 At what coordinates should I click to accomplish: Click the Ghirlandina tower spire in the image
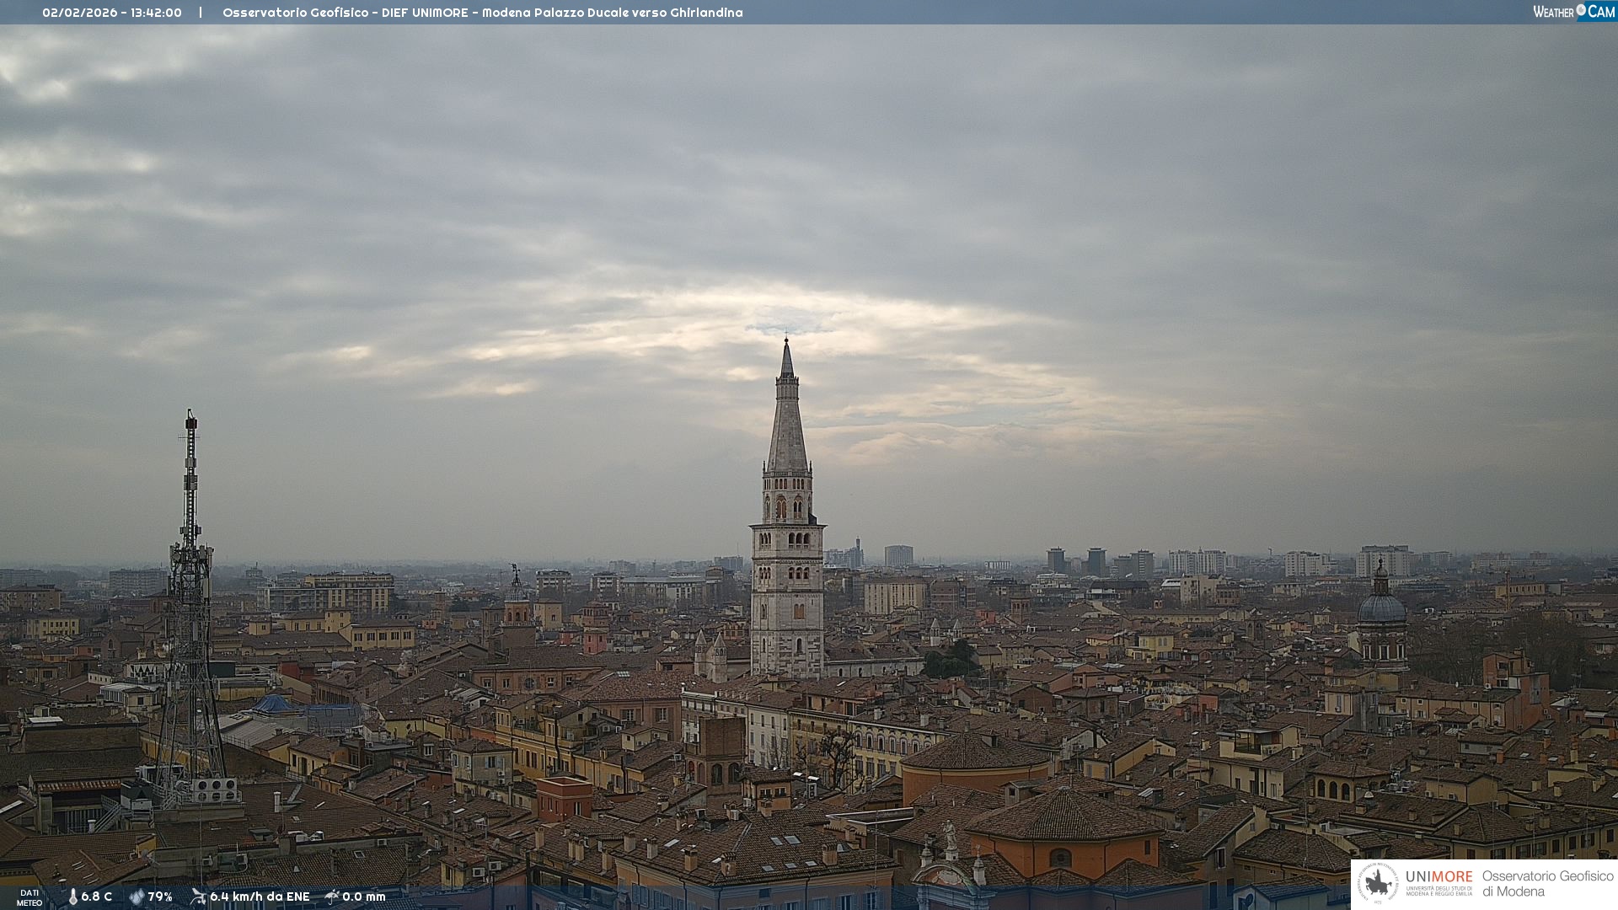click(x=787, y=421)
